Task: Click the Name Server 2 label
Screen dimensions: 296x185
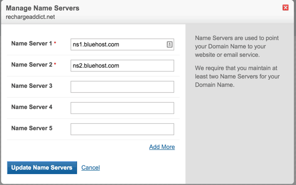Action: 32,65
